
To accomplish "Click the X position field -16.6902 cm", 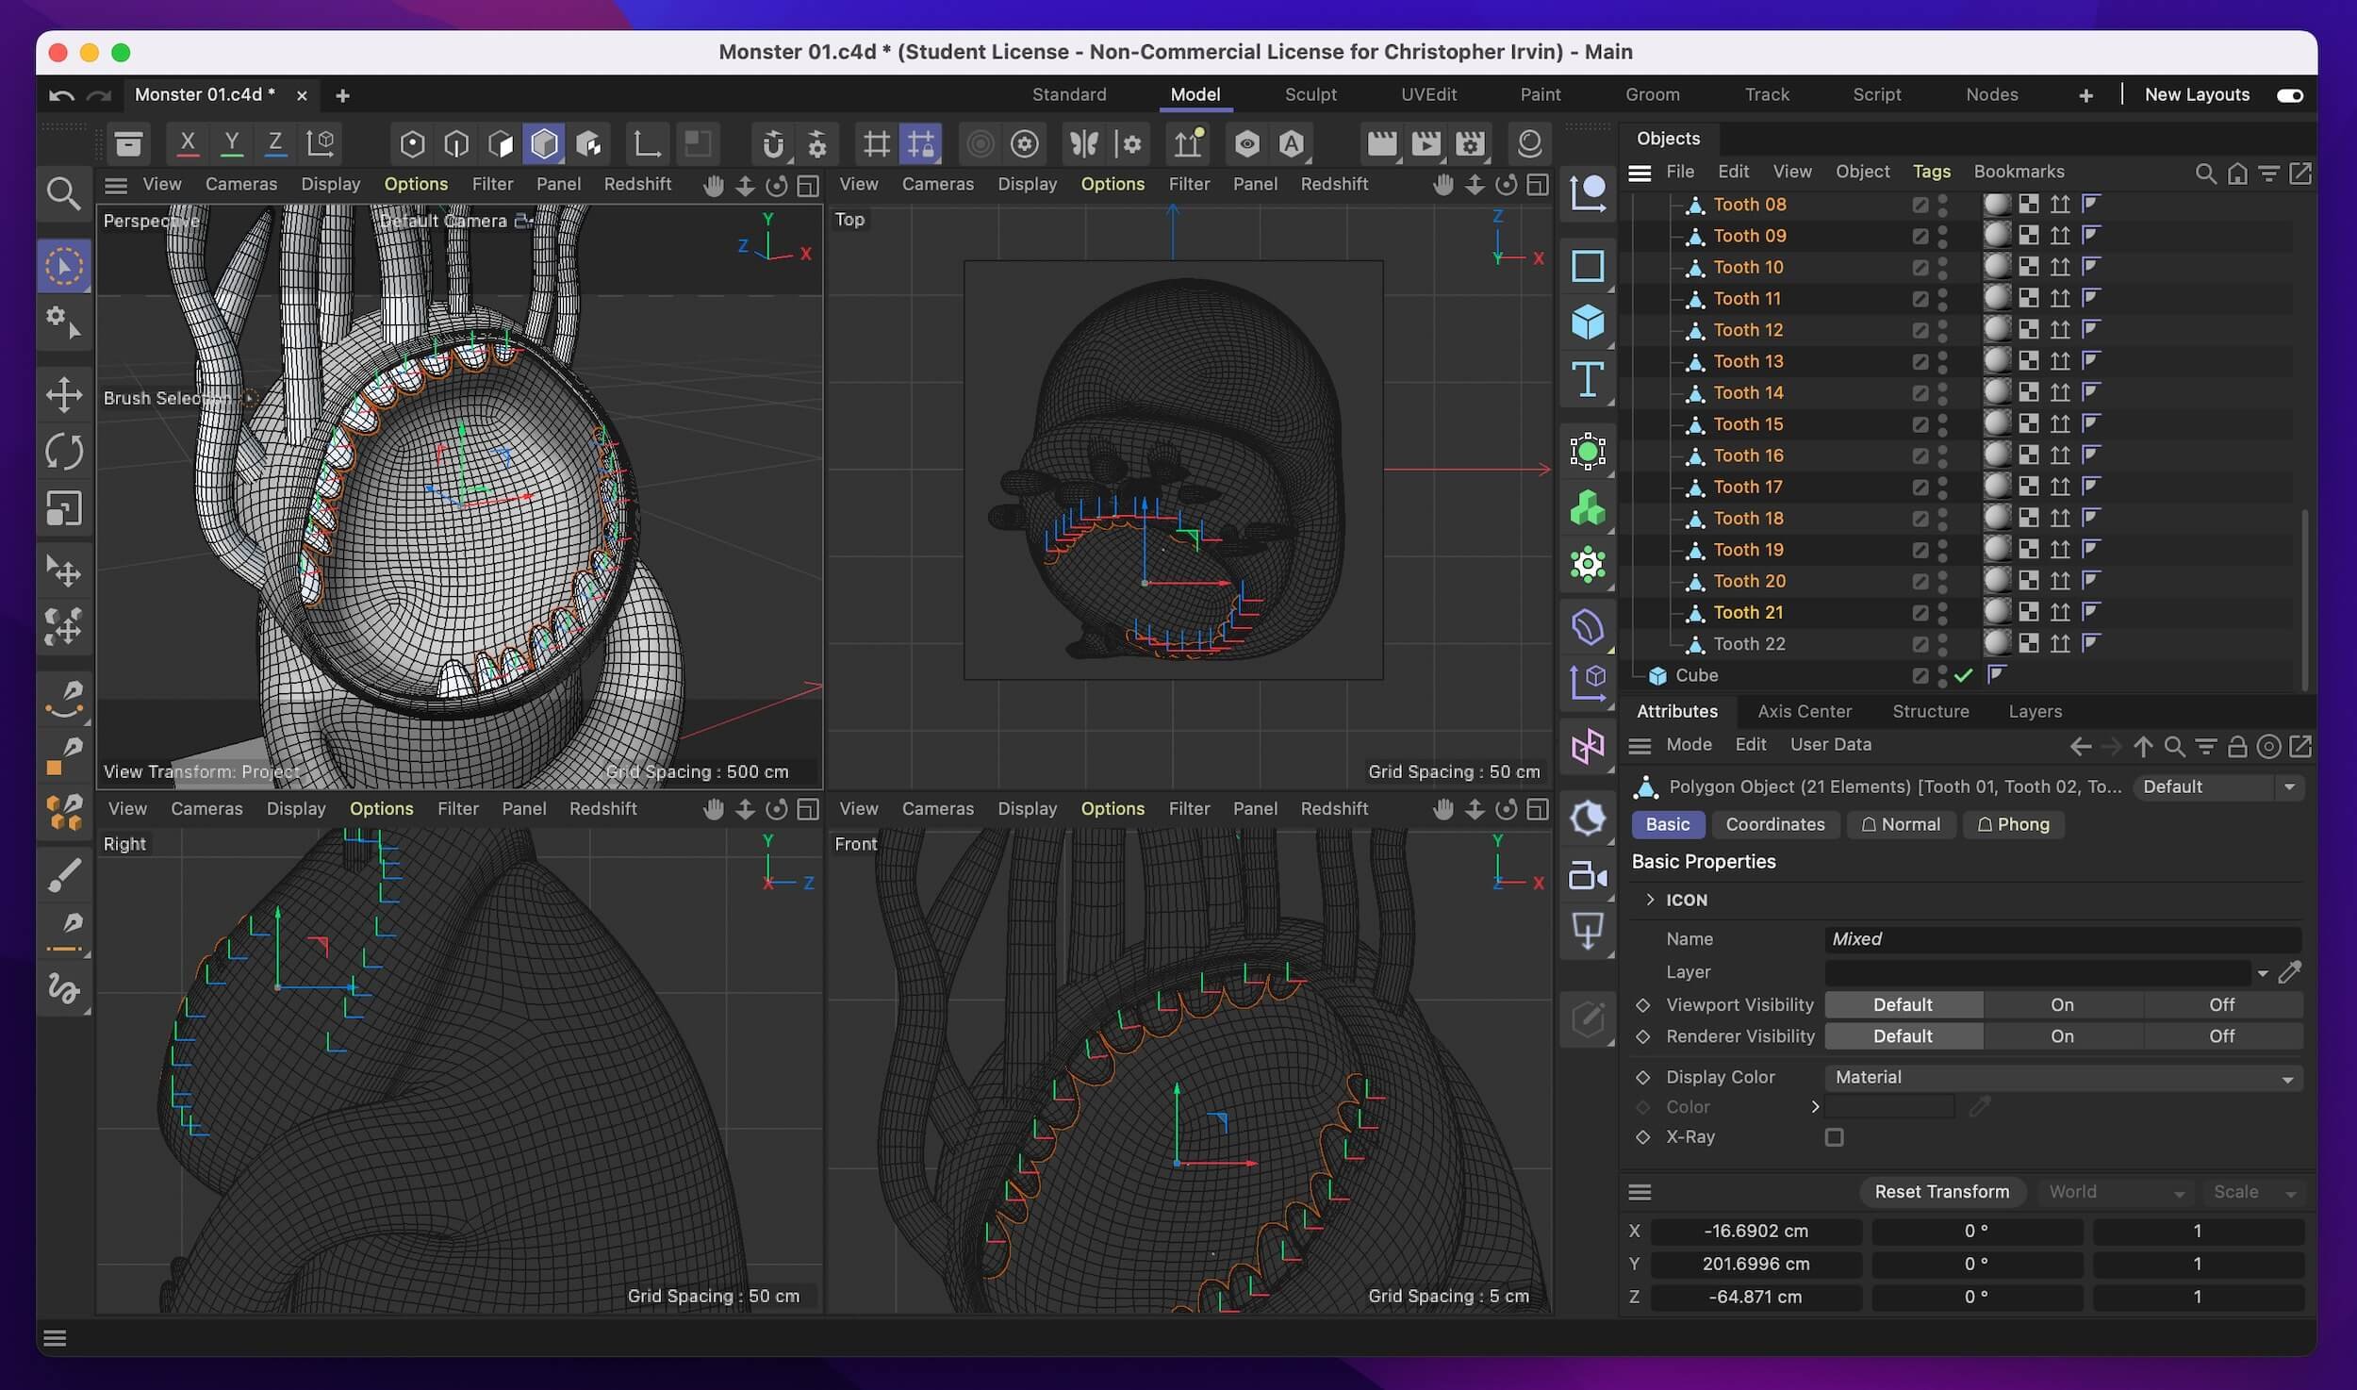I will pyautogui.click(x=1755, y=1232).
